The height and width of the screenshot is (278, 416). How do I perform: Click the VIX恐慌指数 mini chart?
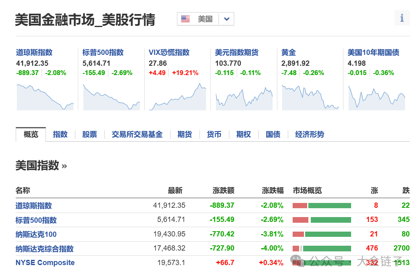(177, 96)
